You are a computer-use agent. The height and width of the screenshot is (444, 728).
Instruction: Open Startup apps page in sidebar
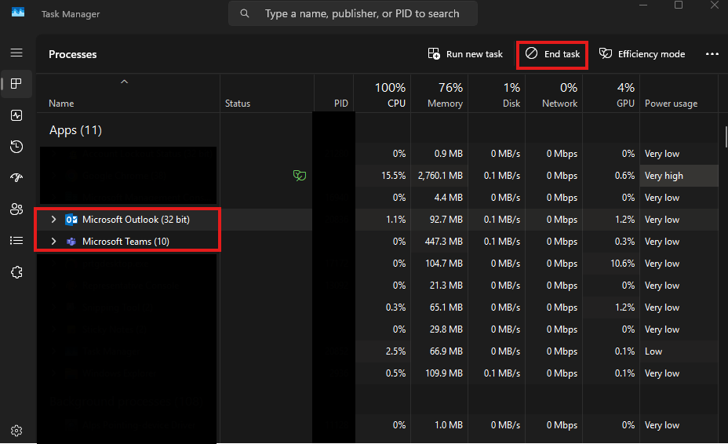(16, 177)
